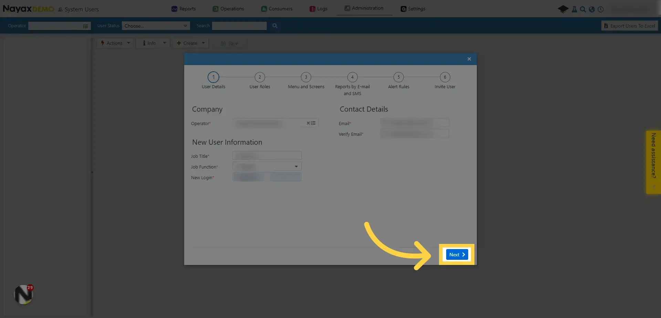Screen dimensions: 661x318
Task: Click the Verify Email input field
Action: coord(415,134)
